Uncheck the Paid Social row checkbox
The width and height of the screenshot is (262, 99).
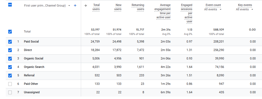pyautogui.click(x=10, y=42)
